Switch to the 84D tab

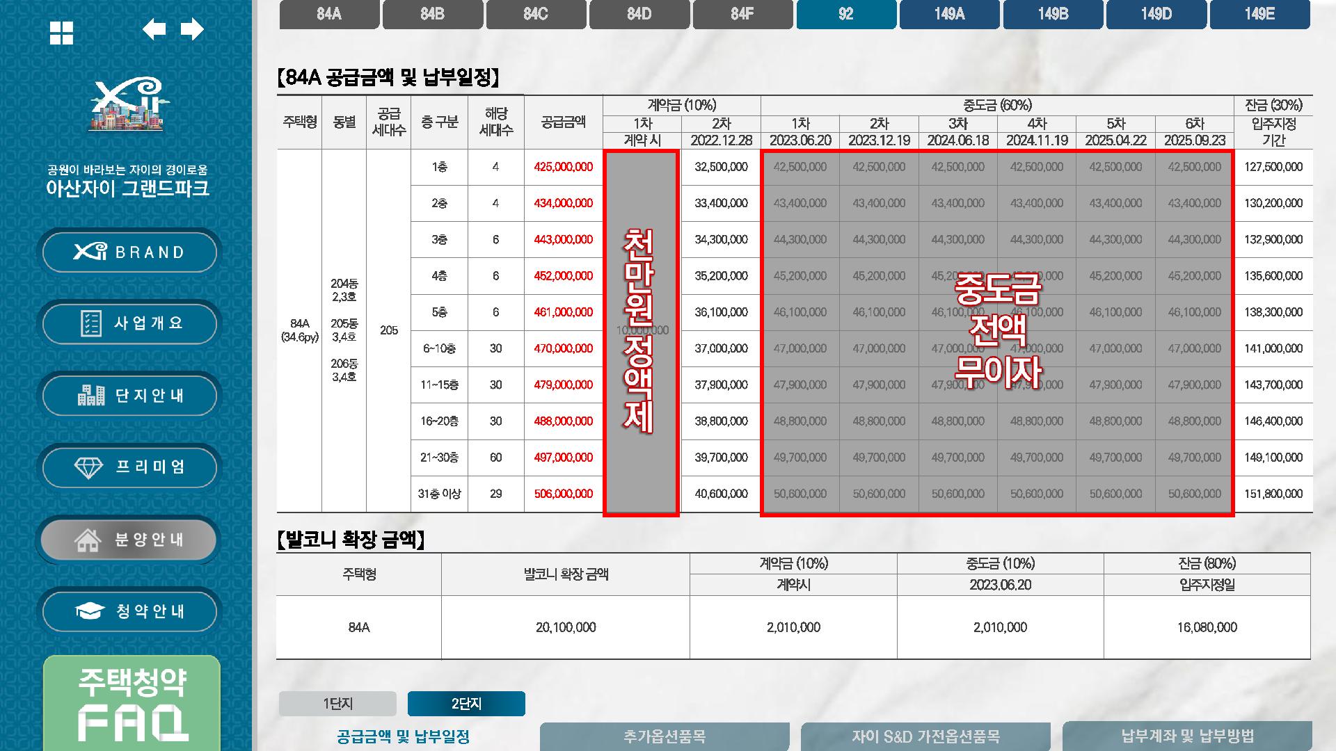click(639, 15)
